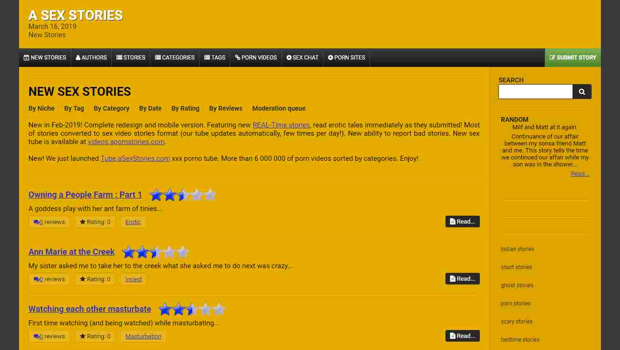Select the Authors menu item

(x=91, y=58)
